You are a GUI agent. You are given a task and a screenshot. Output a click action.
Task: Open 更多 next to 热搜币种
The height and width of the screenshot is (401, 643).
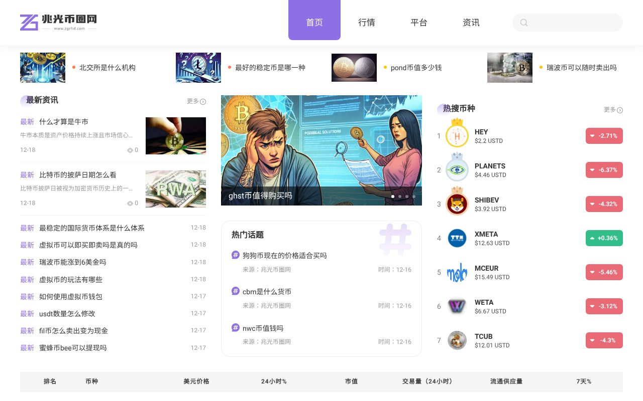point(613,110)
